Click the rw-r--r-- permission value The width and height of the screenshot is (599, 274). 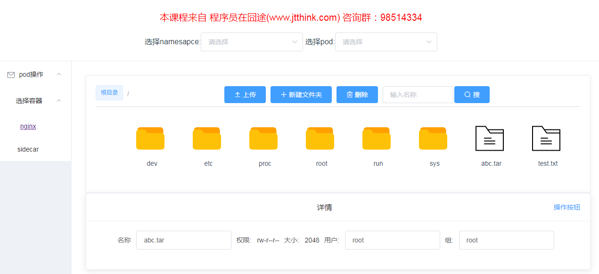(268, 240)
